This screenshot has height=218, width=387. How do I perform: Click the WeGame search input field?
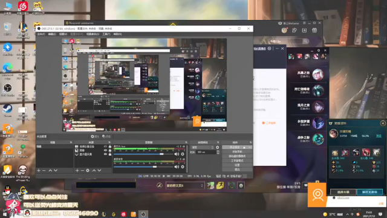click(285, 41)
